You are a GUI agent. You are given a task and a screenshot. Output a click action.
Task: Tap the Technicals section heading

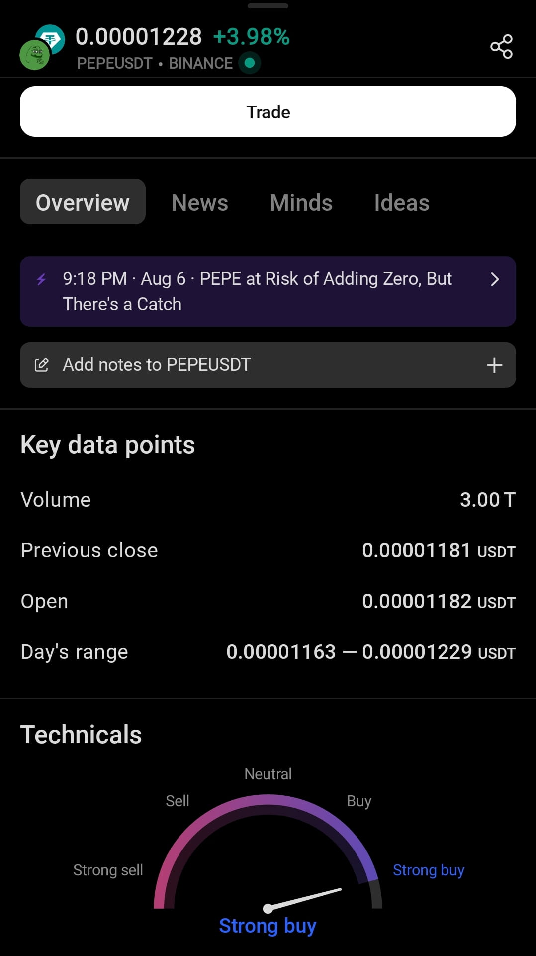point(81,734)
